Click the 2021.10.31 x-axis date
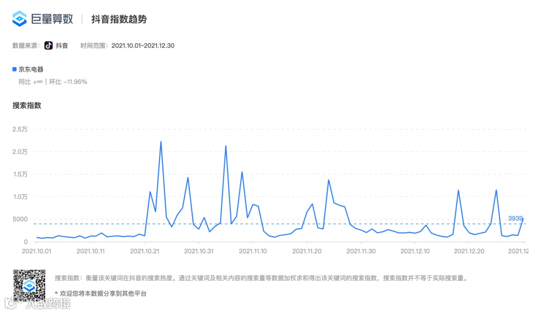Screen dimensions: 541x313 [199, 251]
